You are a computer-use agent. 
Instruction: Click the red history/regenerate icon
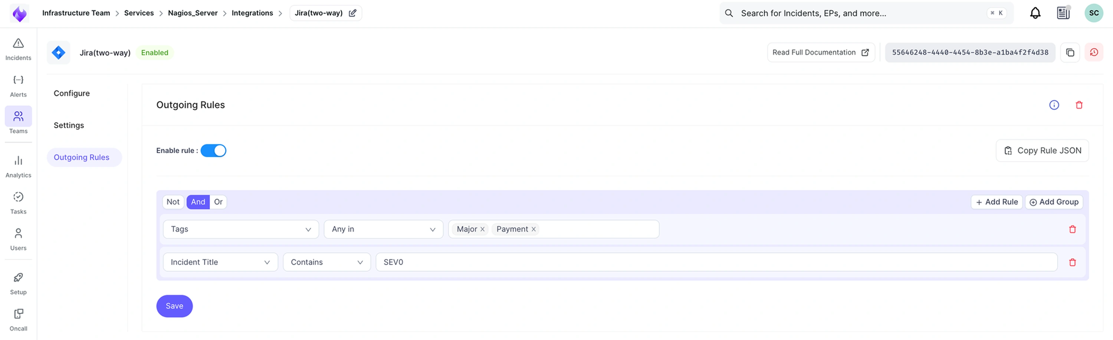coord(1094,52)
